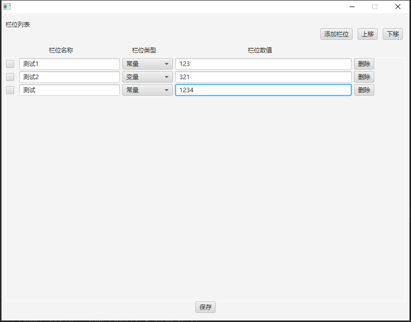Select the checkbox in the third row 测试
The image size is (411, 322).
[x=10, y=90]
